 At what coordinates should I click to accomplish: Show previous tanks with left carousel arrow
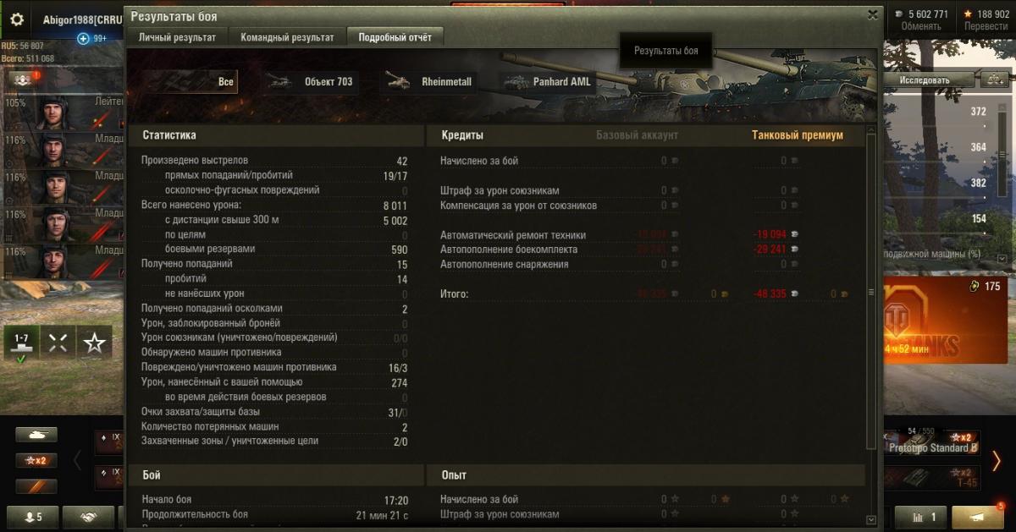(77, 461)
